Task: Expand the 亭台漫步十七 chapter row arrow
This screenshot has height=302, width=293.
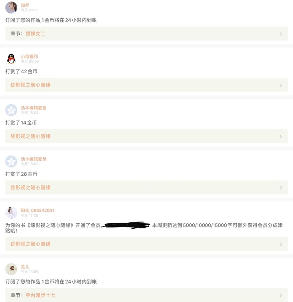Action: (x=281, y=296)
